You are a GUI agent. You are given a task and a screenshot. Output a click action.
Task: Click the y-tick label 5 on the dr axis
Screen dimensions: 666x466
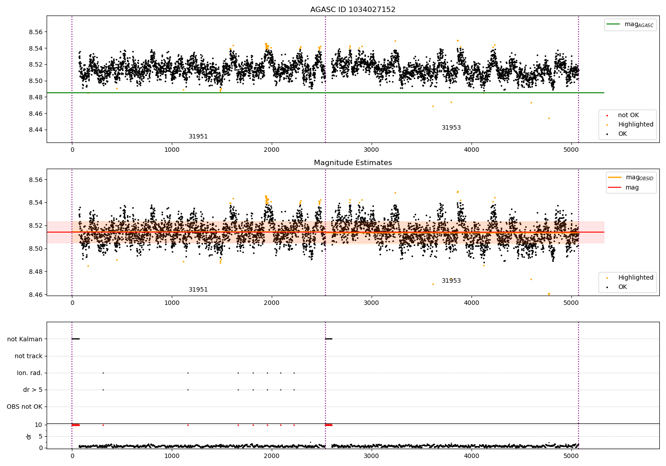40,436
